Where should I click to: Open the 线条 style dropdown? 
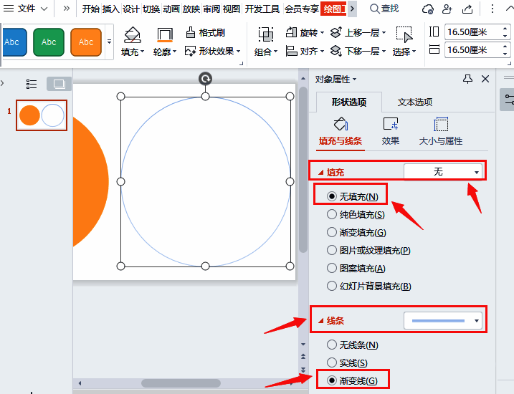(443, 321)
